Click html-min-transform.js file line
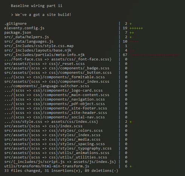This screenshot has width=185, height=176. (47, 166)
